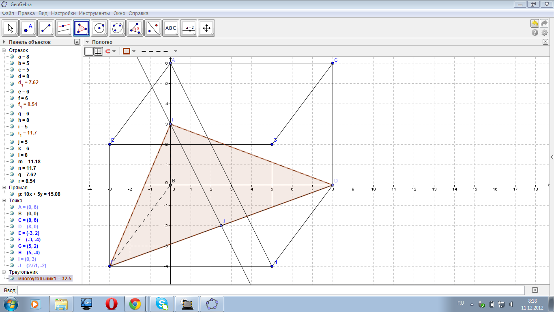Select the row H = (5, -4)
This screenshot has height=312, width=554.
(x=29, y=253)
